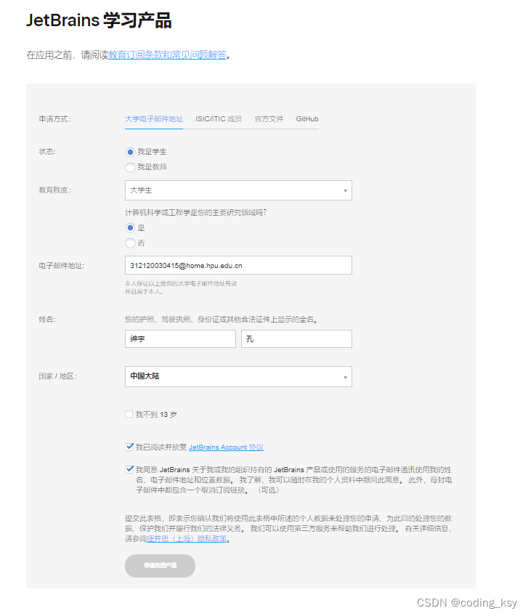Open the 教育订阅条款和常见问题解答 link
Screen dimensions: 528x616
click(167, 55)
